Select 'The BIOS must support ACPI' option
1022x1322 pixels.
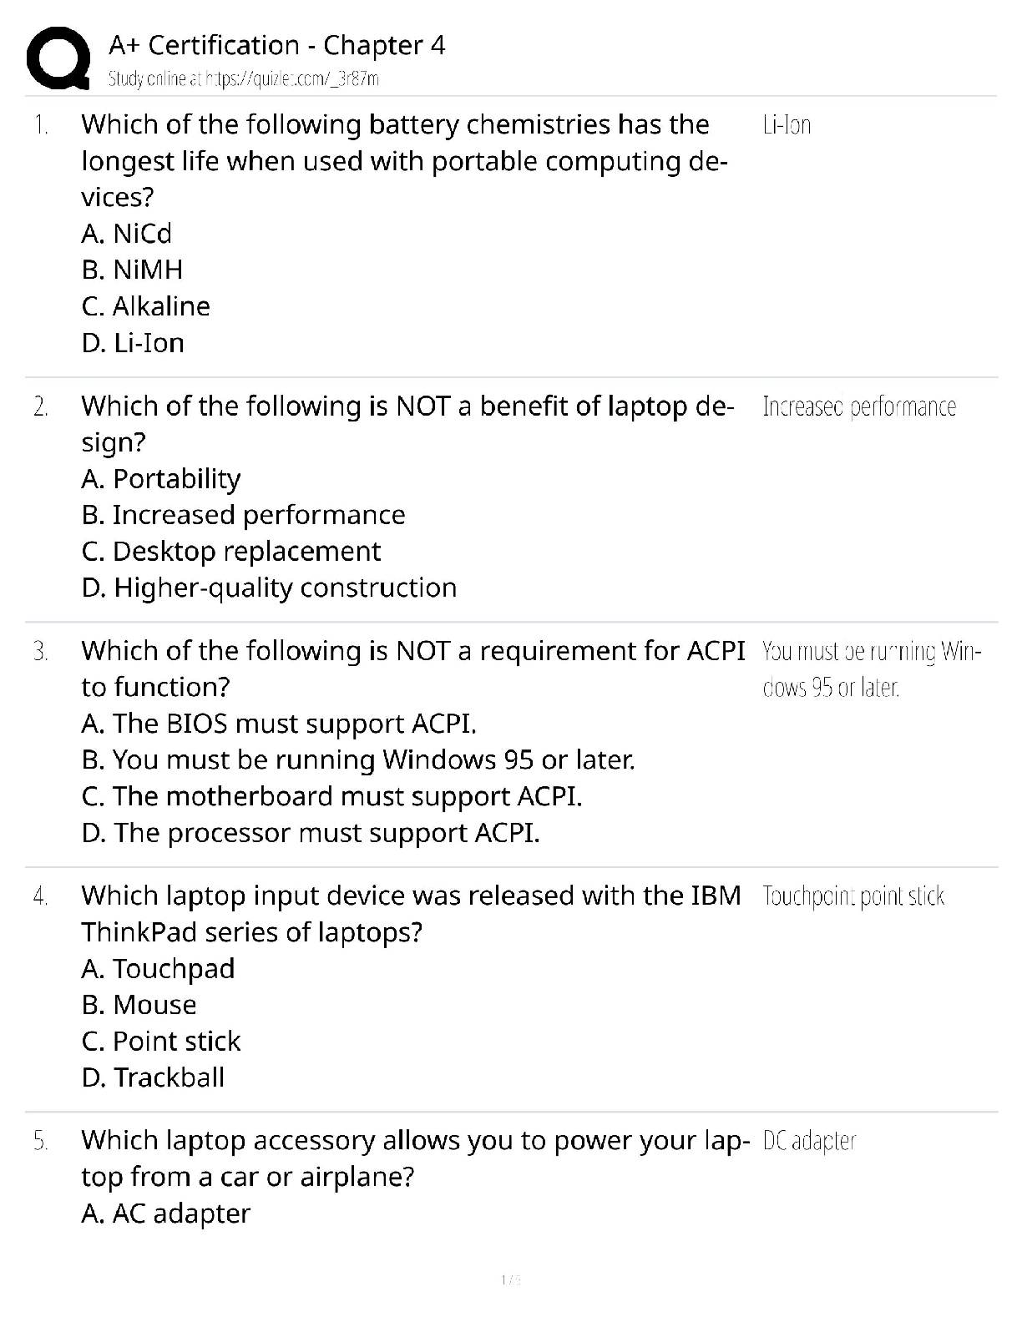(x=279, y=724)
